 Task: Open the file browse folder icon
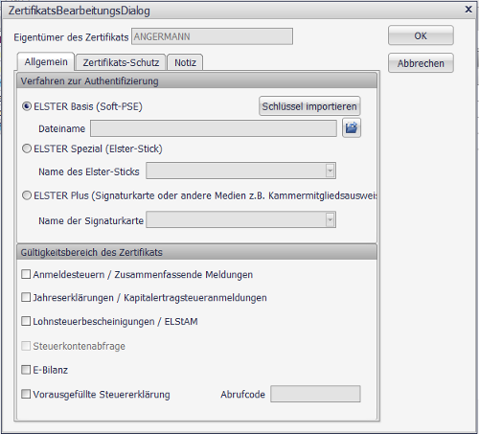352,127
